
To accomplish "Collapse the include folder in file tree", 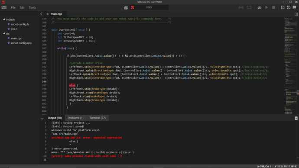I will (4, 19).
